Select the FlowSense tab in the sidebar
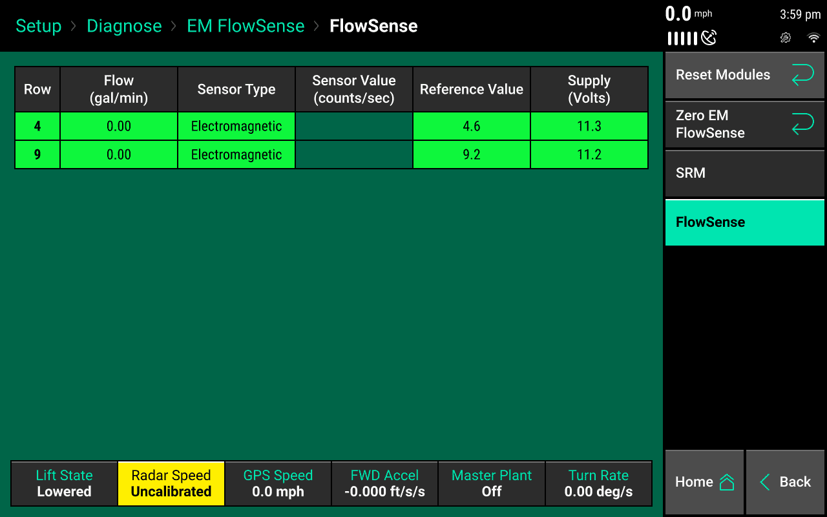 point(745,222)
